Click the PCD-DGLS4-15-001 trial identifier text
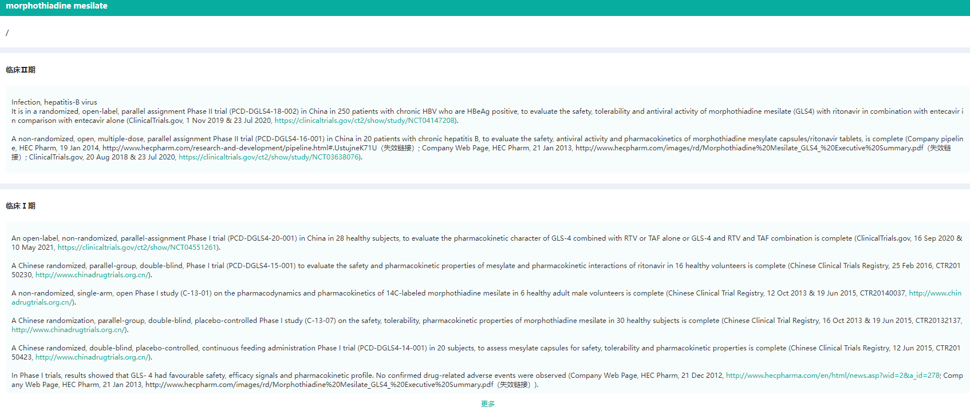 click(261, 266)
